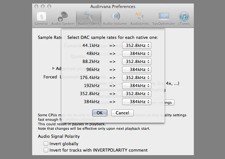Open DAC rate dropdown for 384kHz
The width and height of the screenshot is (225, 159).
[x=137, y=102]
